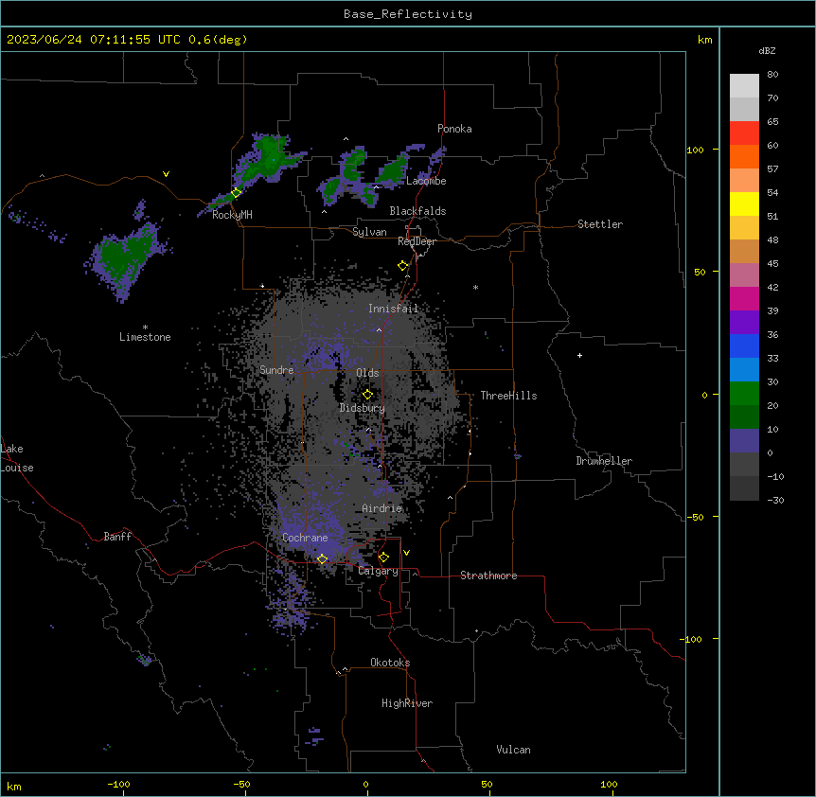The width and height of the screenshot is (816, 797).
Task: Click the dBZ legend heading
Action: click(x=767, y=50)
